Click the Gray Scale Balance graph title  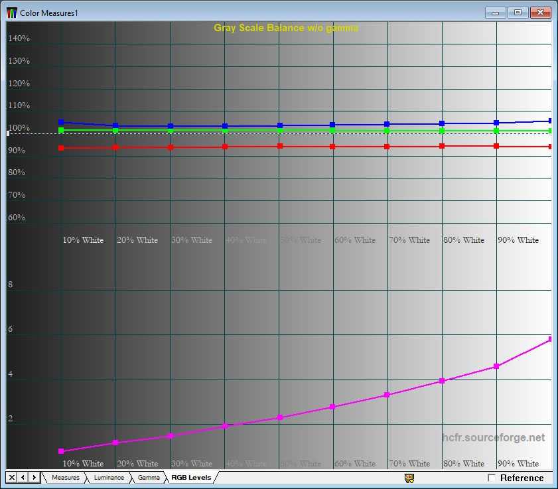[286, 28]
